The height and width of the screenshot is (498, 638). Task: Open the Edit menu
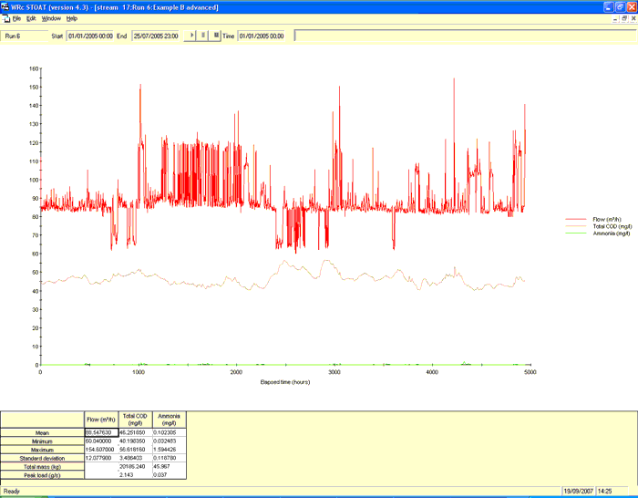[31, 19]
